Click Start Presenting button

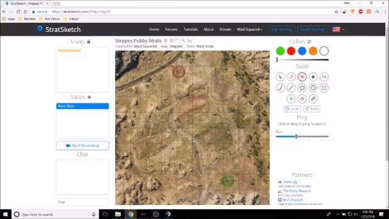pos(83,145)
